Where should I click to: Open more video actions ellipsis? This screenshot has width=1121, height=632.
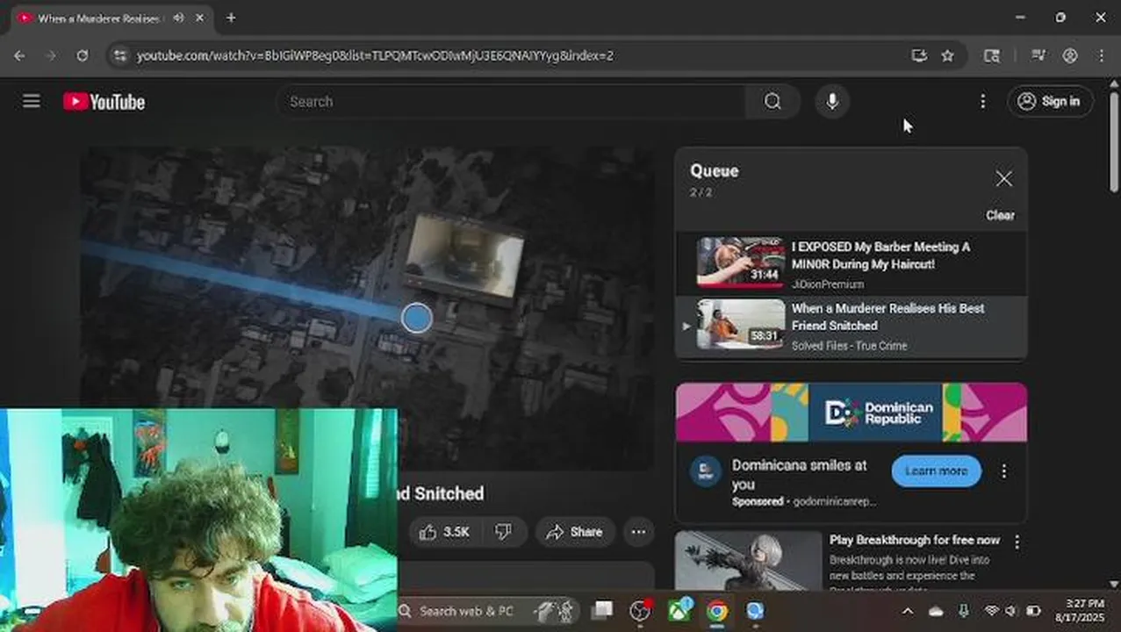coord(638,532)
